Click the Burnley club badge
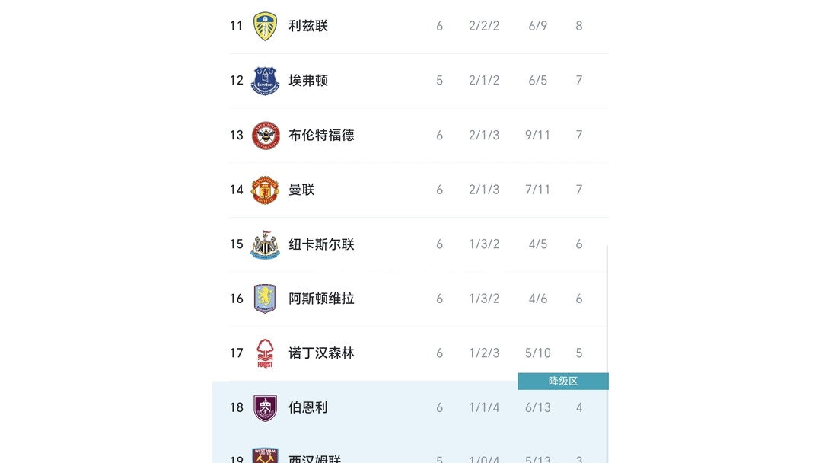The width and height of the screenshot is (822, 463). (264, 407)
